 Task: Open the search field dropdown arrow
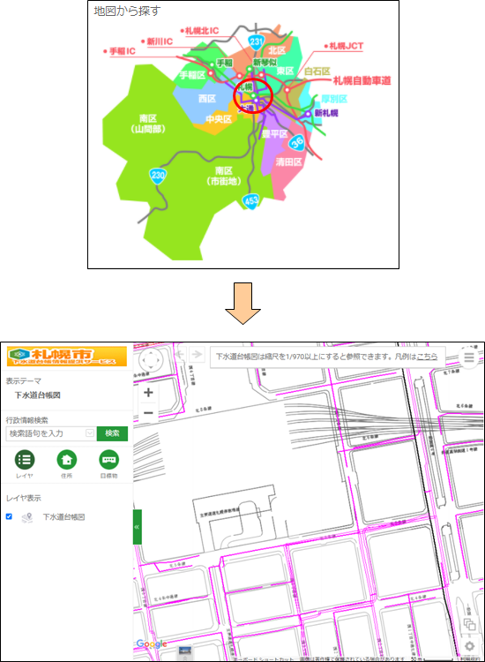(x=90, y=433)
